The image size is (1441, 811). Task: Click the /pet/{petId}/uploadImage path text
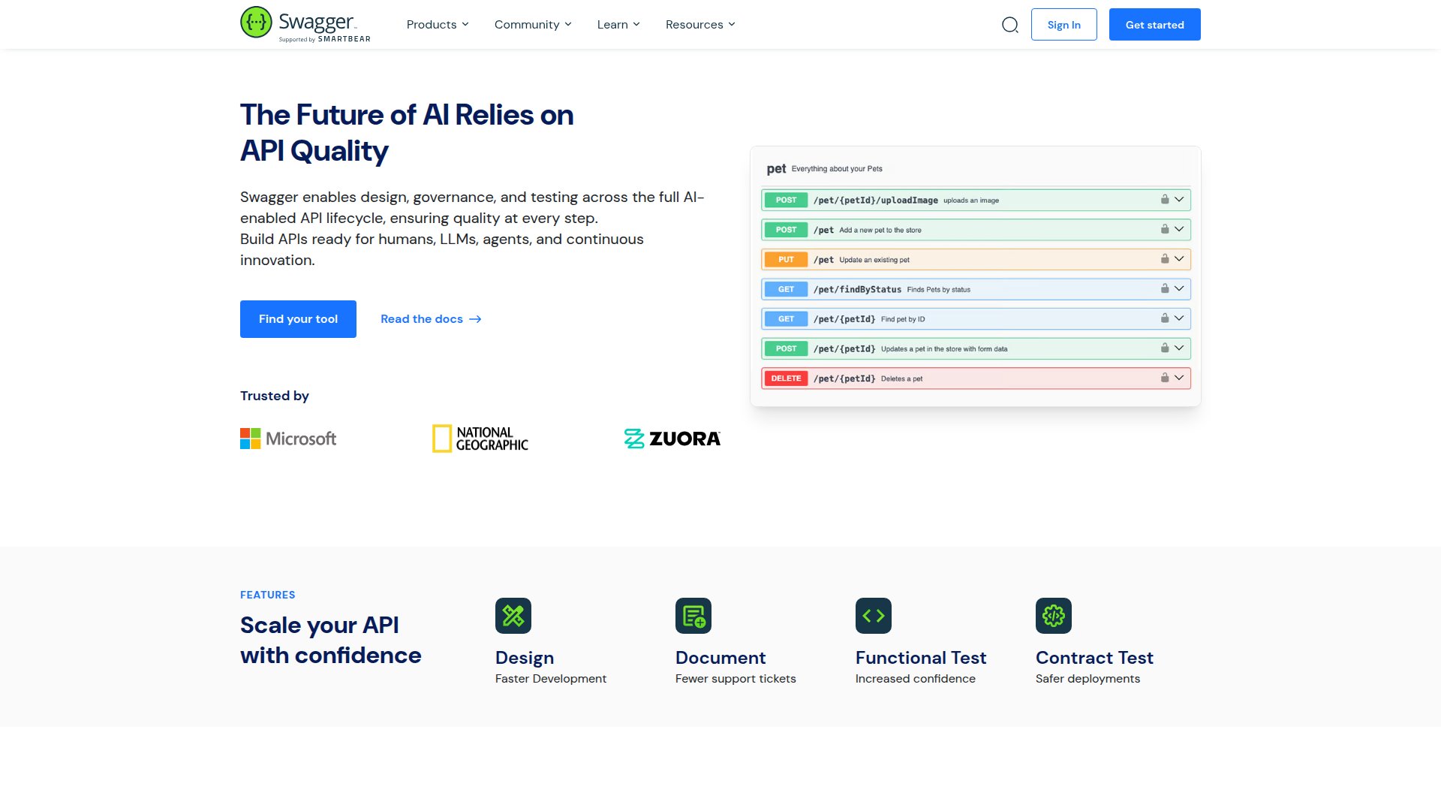(876, 200)
